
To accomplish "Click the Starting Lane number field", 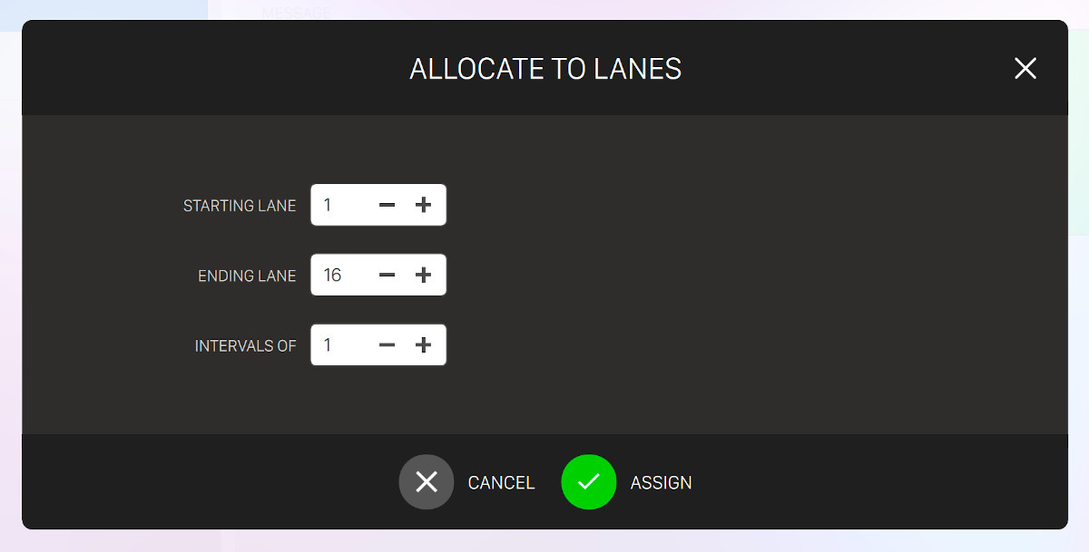I will tap(340, 205).
